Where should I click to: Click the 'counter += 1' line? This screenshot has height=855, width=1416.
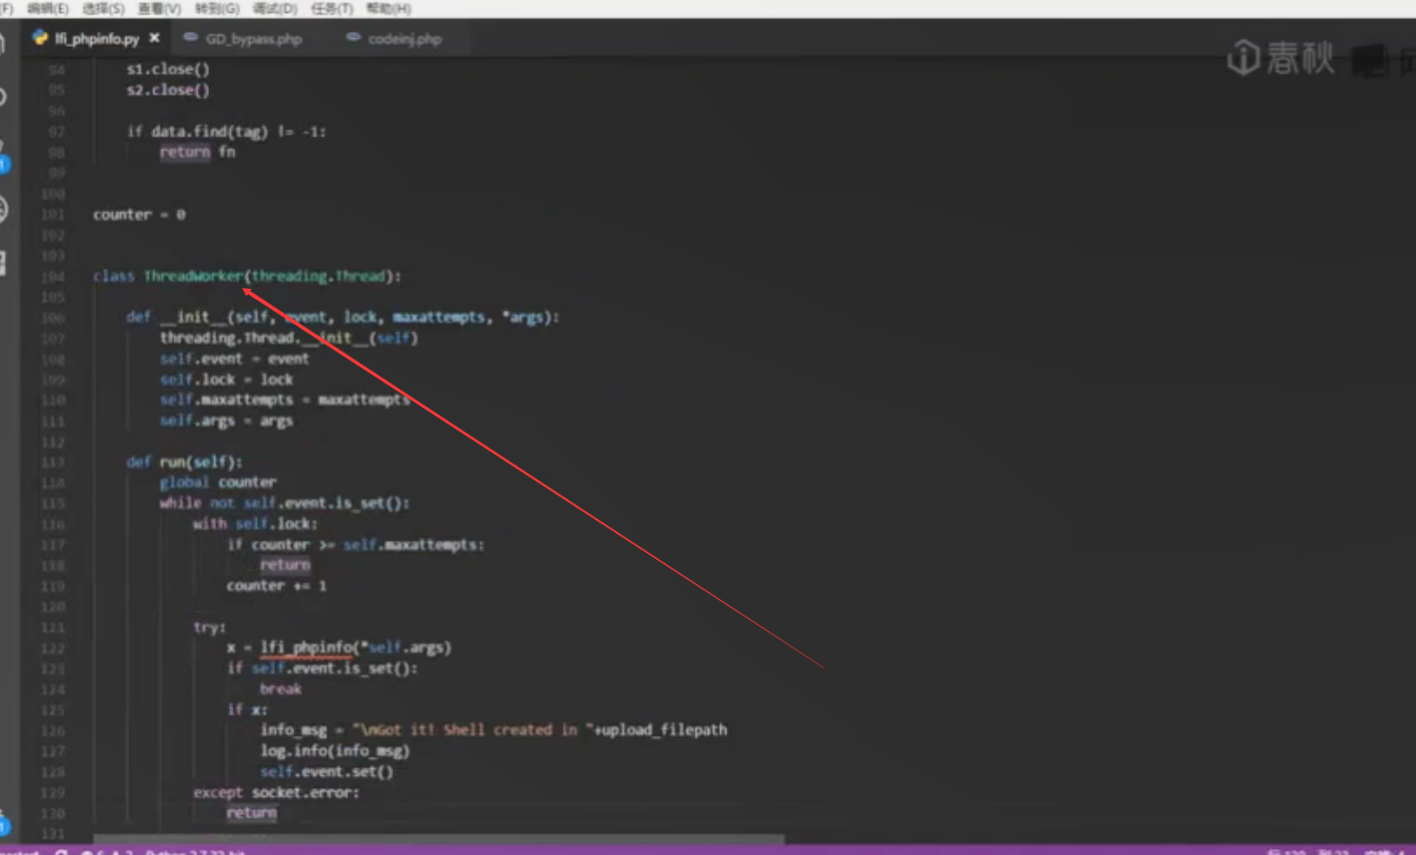(276, 586)
